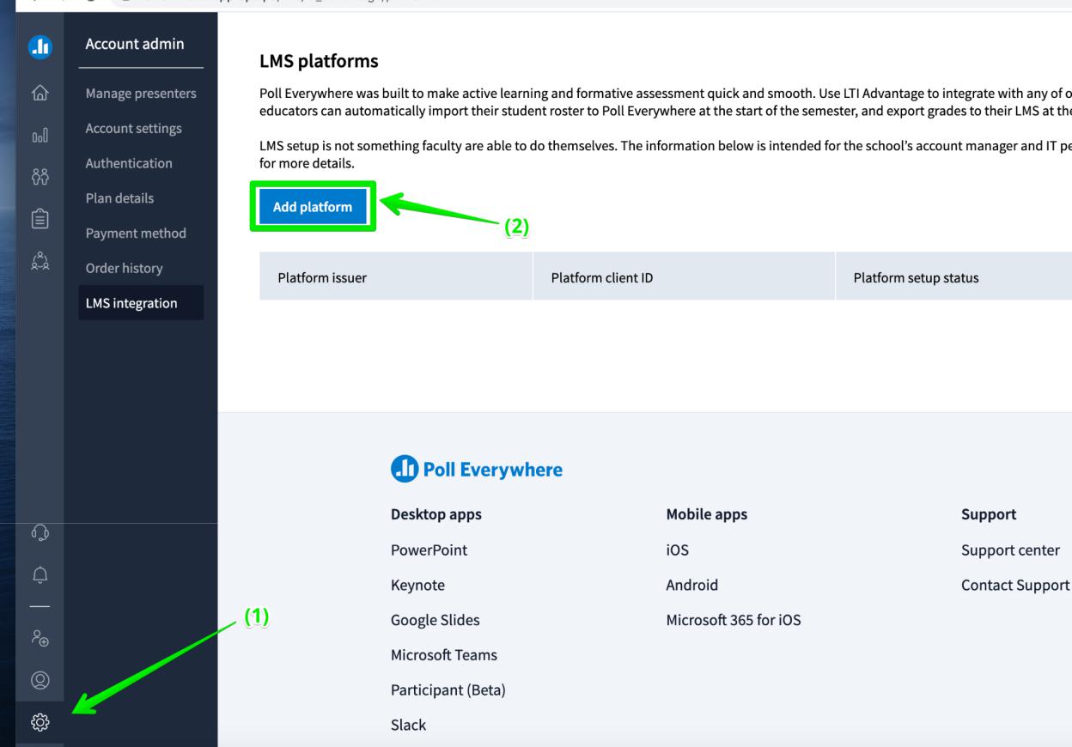View Plan details
1072x747 pixels.
[x=120, y=198]
